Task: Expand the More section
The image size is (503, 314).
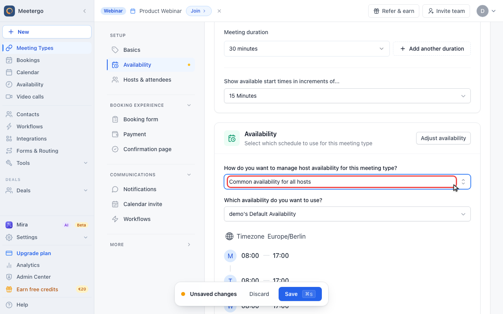Action: tap(189, 245)
